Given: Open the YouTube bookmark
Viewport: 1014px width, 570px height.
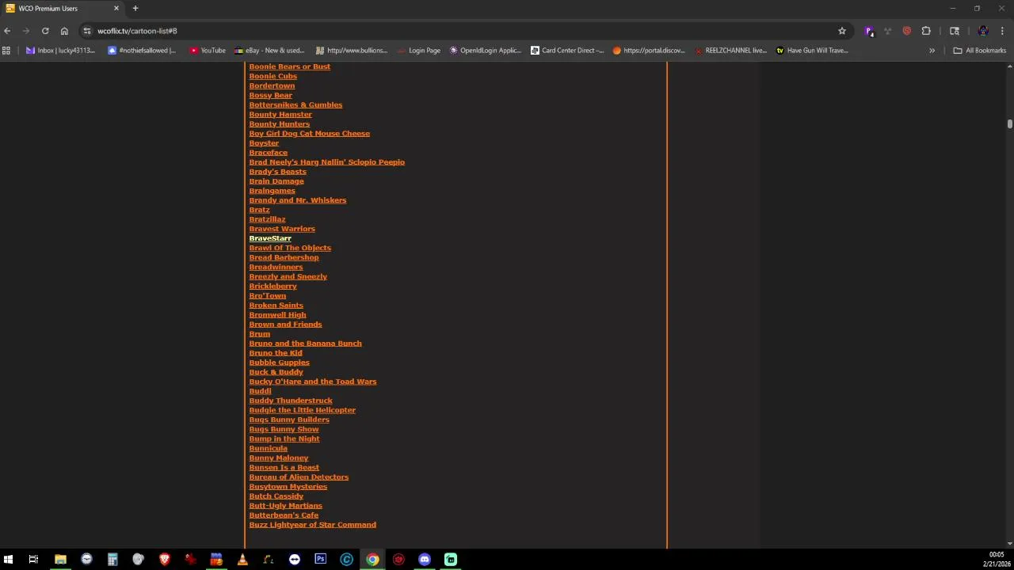Looking at the screenshot, I should [x=208, y=51].
